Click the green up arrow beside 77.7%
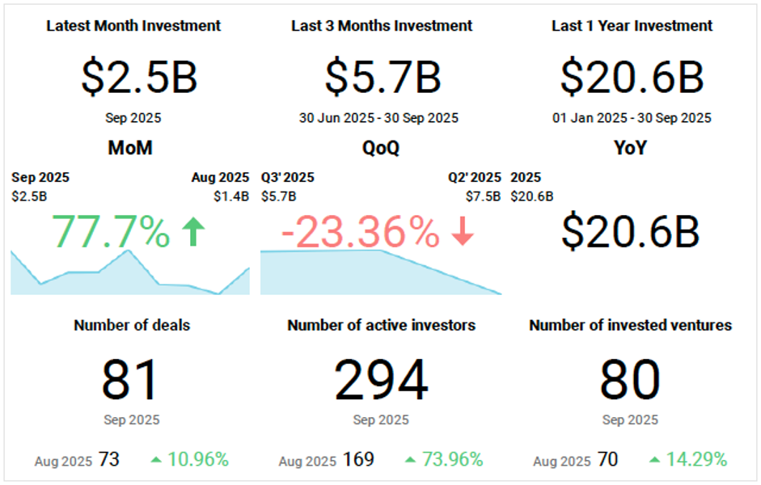Viewport: 761px width, 485px height. click(192, 232)
